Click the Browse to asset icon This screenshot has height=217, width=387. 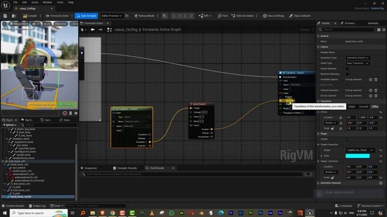[x=14, y=16]
